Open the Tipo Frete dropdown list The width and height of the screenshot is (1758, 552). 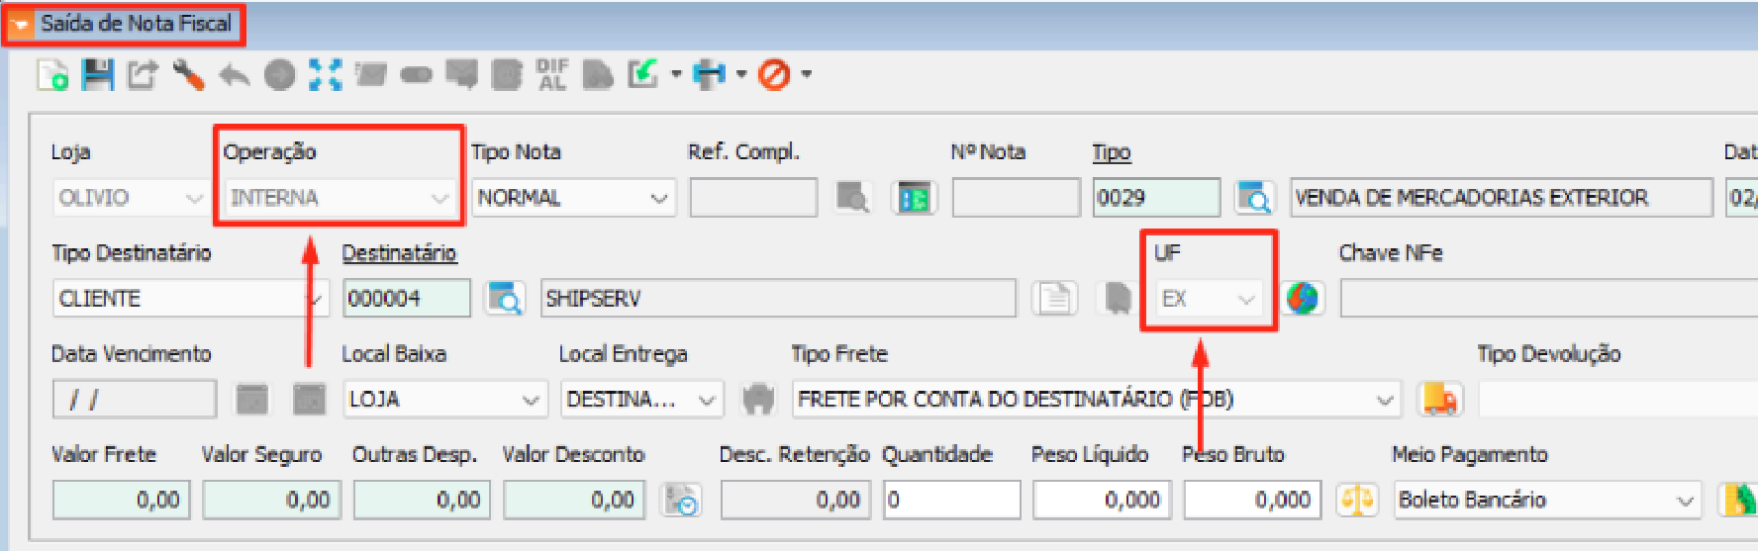click(1384, 400)
